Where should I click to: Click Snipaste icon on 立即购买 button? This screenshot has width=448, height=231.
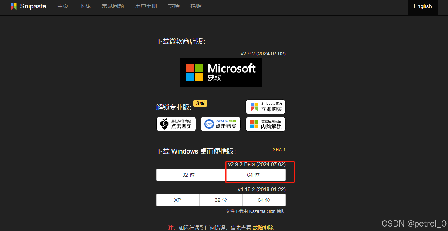[x=254, y=107]
